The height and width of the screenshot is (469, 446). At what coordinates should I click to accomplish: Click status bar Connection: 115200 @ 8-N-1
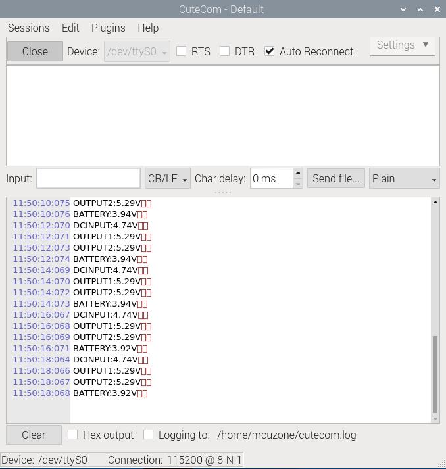point(175,460)
